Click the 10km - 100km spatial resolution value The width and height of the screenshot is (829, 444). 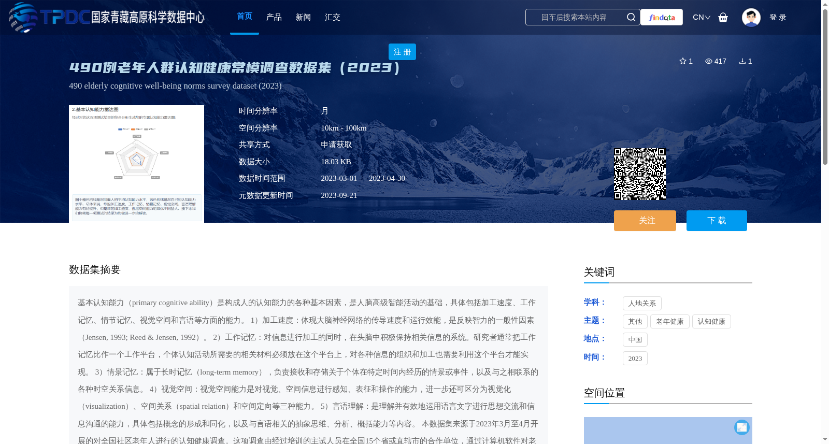[x=344, y=128]
